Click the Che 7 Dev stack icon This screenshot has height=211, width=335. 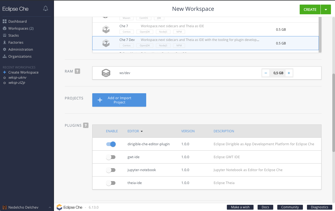pos(106,43)
